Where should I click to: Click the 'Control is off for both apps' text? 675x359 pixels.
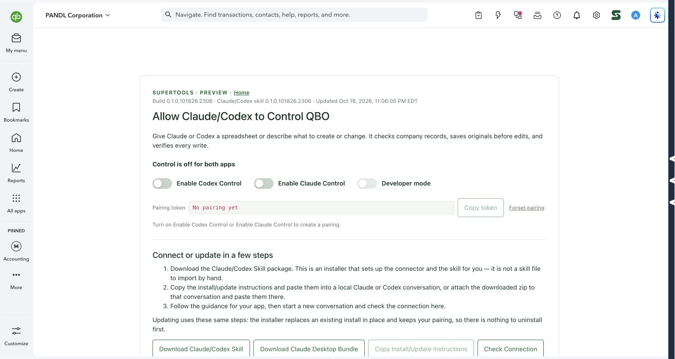click(x=194, y=164)
